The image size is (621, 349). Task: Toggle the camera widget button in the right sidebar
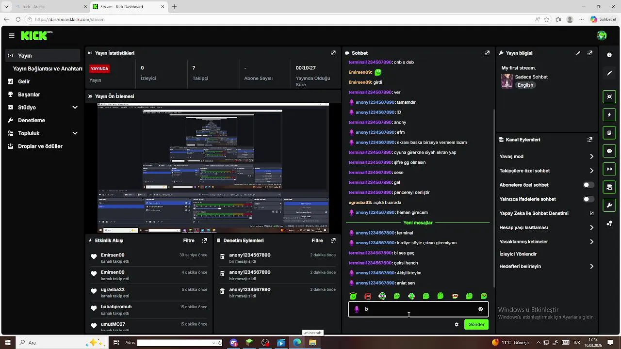pyautogui.click(x=609, y=187)
